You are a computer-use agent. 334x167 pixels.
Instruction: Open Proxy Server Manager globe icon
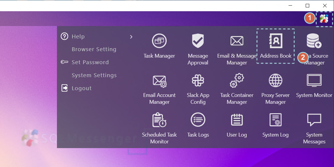click(275, 80)
